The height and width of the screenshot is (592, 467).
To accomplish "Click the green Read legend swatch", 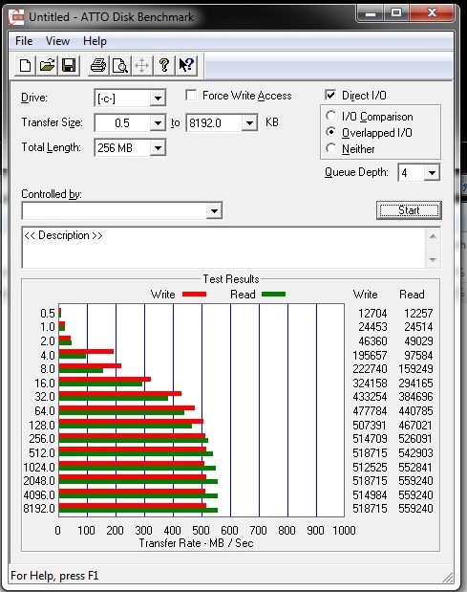I will [x=273, y=295].
